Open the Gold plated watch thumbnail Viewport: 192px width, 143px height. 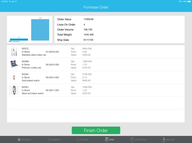click(x=14, y=77)
